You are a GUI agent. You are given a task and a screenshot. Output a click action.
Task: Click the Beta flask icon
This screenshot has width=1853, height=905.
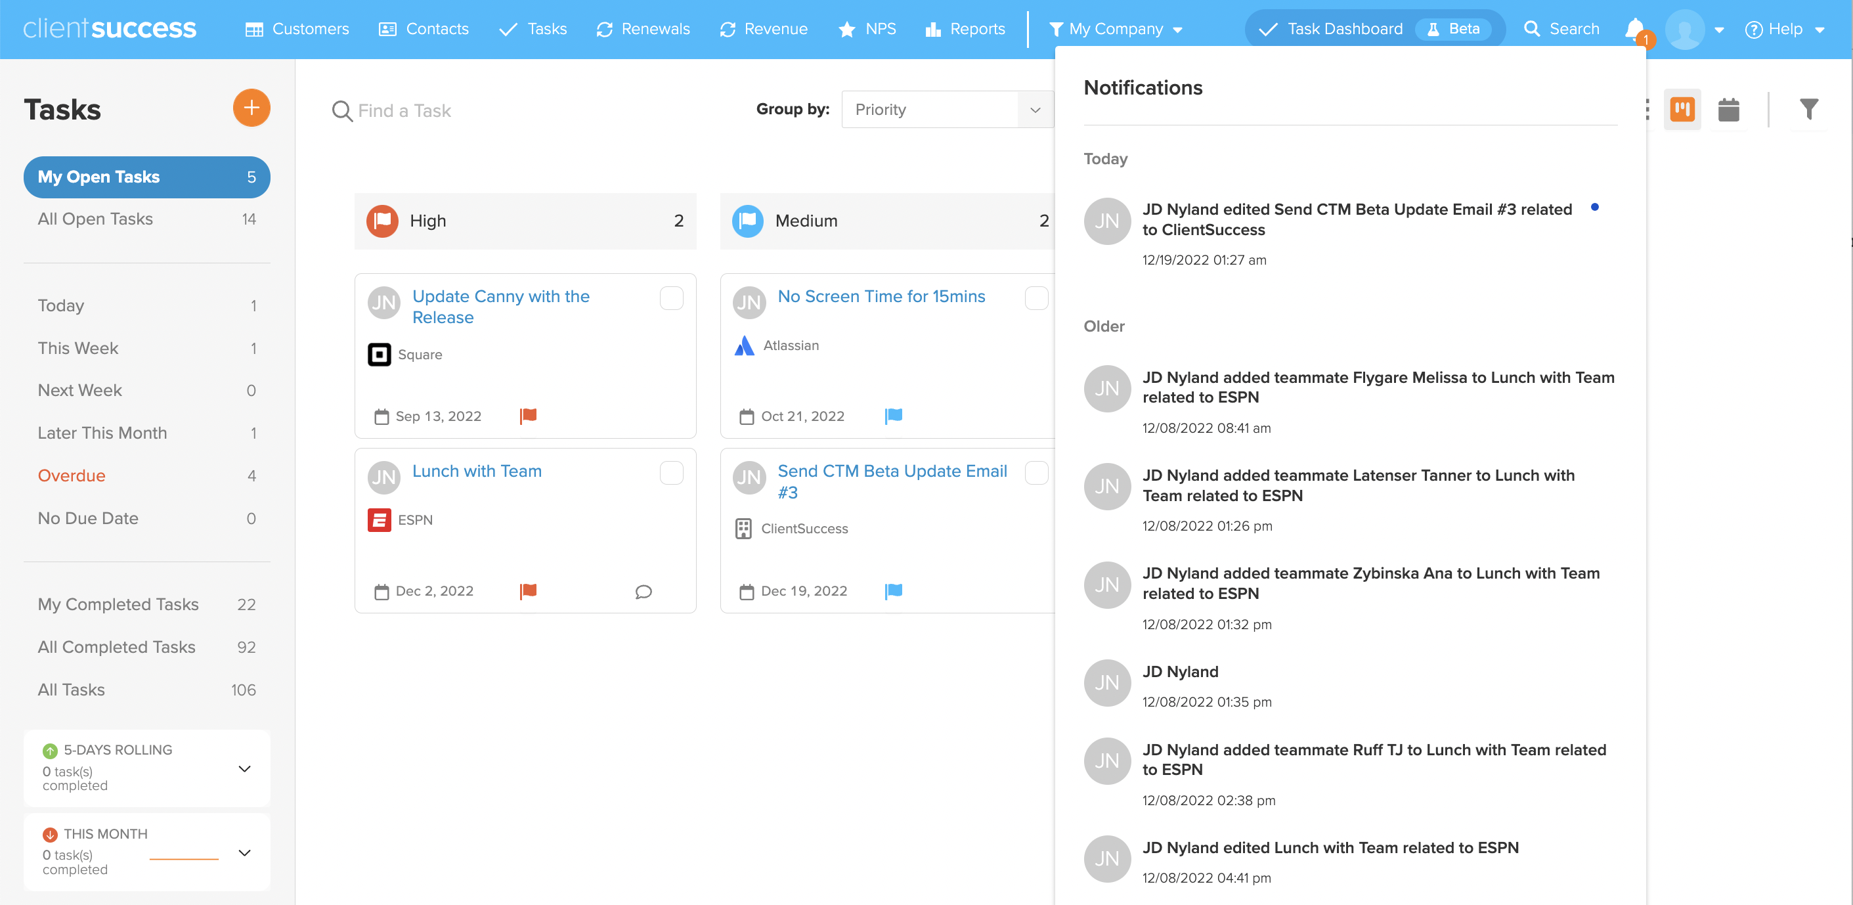click(x=1432, y=30)
